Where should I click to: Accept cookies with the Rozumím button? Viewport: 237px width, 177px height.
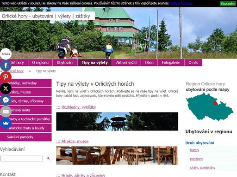(228, 3)
